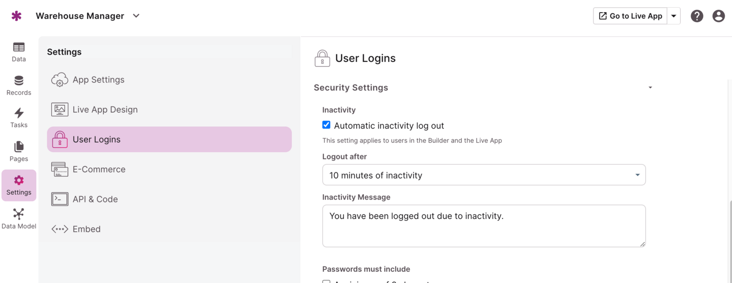Screen dimensions: 732x283
Task: Open the Data section in the sidebar
Action: 18,51
